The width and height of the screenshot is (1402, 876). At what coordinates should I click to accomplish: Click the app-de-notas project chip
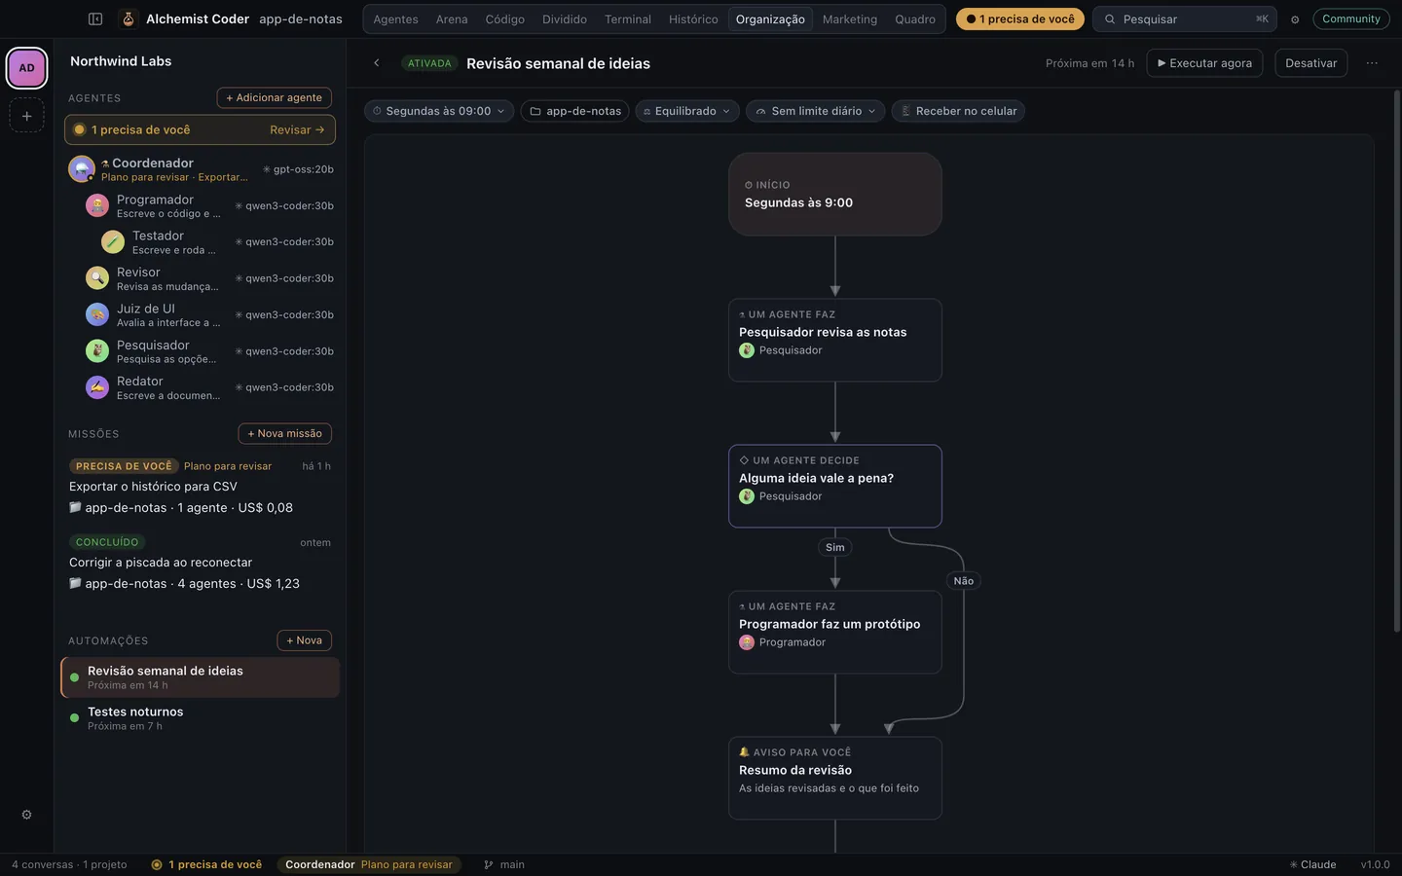click(x=575, y=111)
